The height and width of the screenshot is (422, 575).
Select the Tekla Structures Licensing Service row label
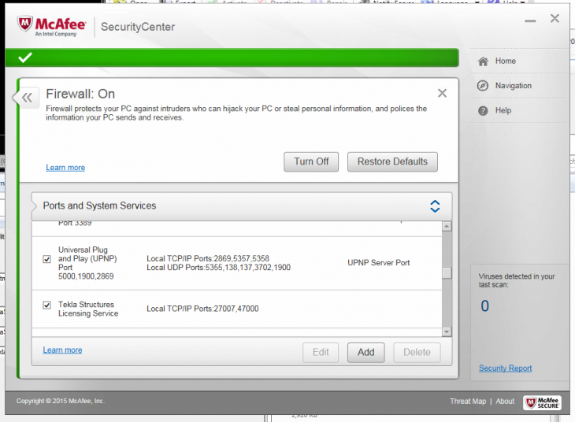coord(88,309)
